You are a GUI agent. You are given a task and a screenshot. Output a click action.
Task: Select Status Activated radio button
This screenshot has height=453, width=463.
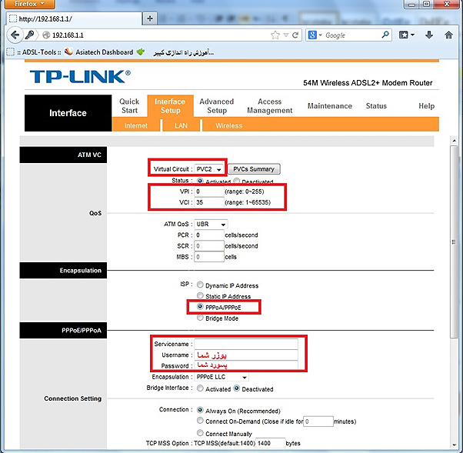click(200, 181)
